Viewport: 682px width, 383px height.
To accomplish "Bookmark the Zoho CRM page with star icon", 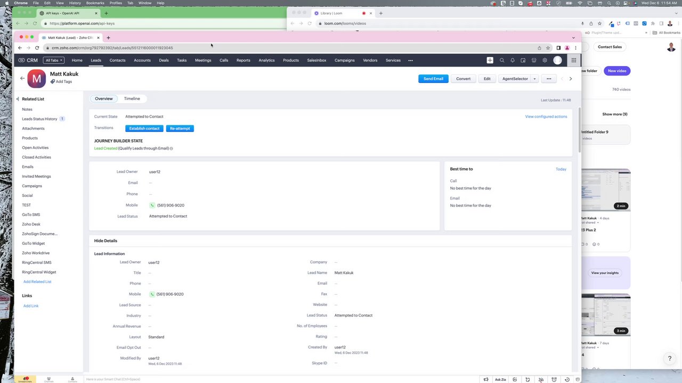I will (x=548, y=48).
